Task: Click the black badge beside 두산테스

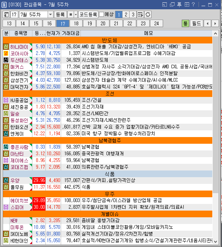Action: point(6,60)
